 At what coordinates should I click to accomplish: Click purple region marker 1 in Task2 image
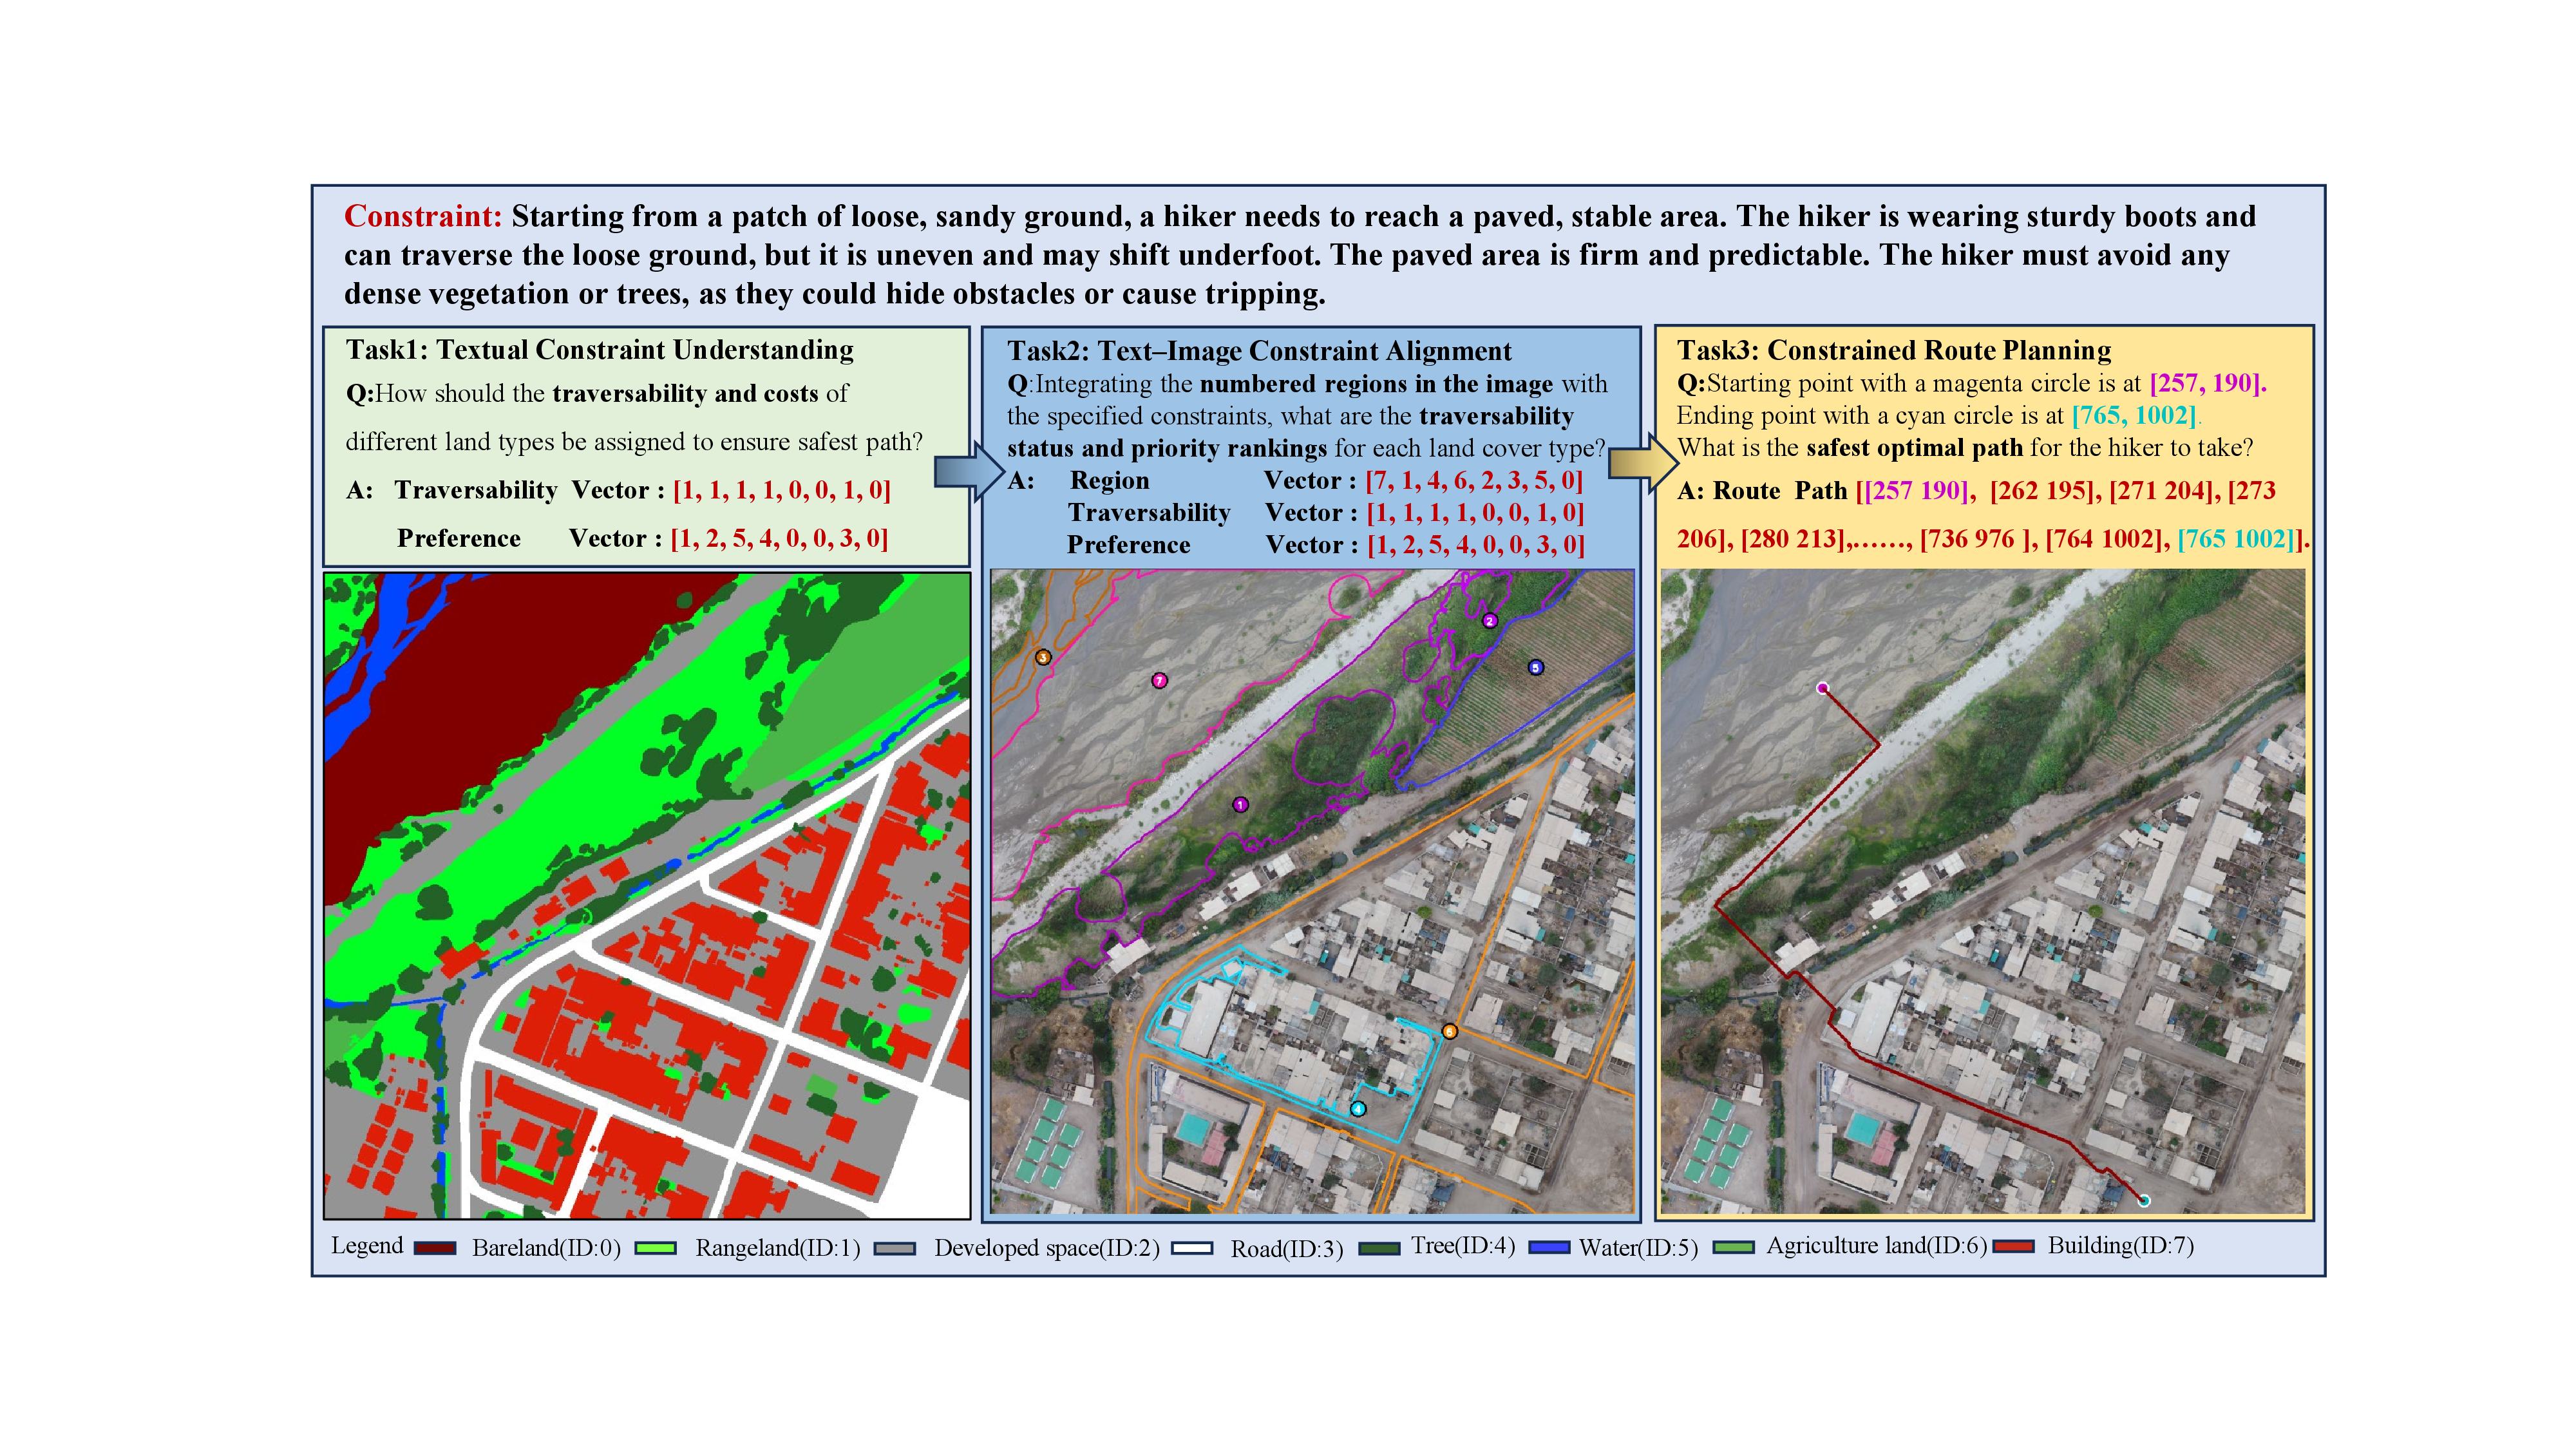click(x=1240, y=804)
